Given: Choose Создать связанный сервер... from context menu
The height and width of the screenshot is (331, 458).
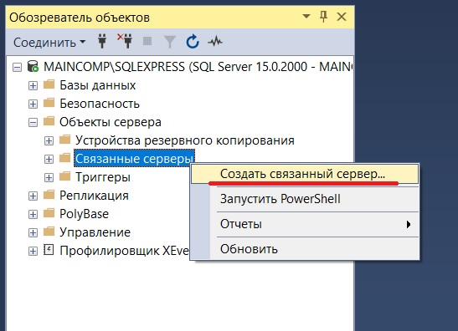Looking at the screenshot, I should pyautogui.click(x=305, y=174).
